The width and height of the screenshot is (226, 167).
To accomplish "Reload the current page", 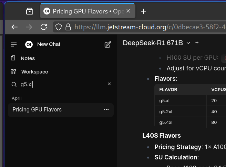I will [44, 27].
